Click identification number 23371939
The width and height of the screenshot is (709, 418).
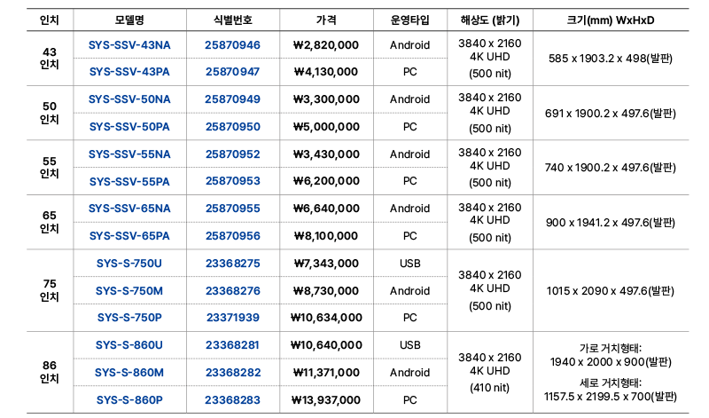tap(233, 318)
